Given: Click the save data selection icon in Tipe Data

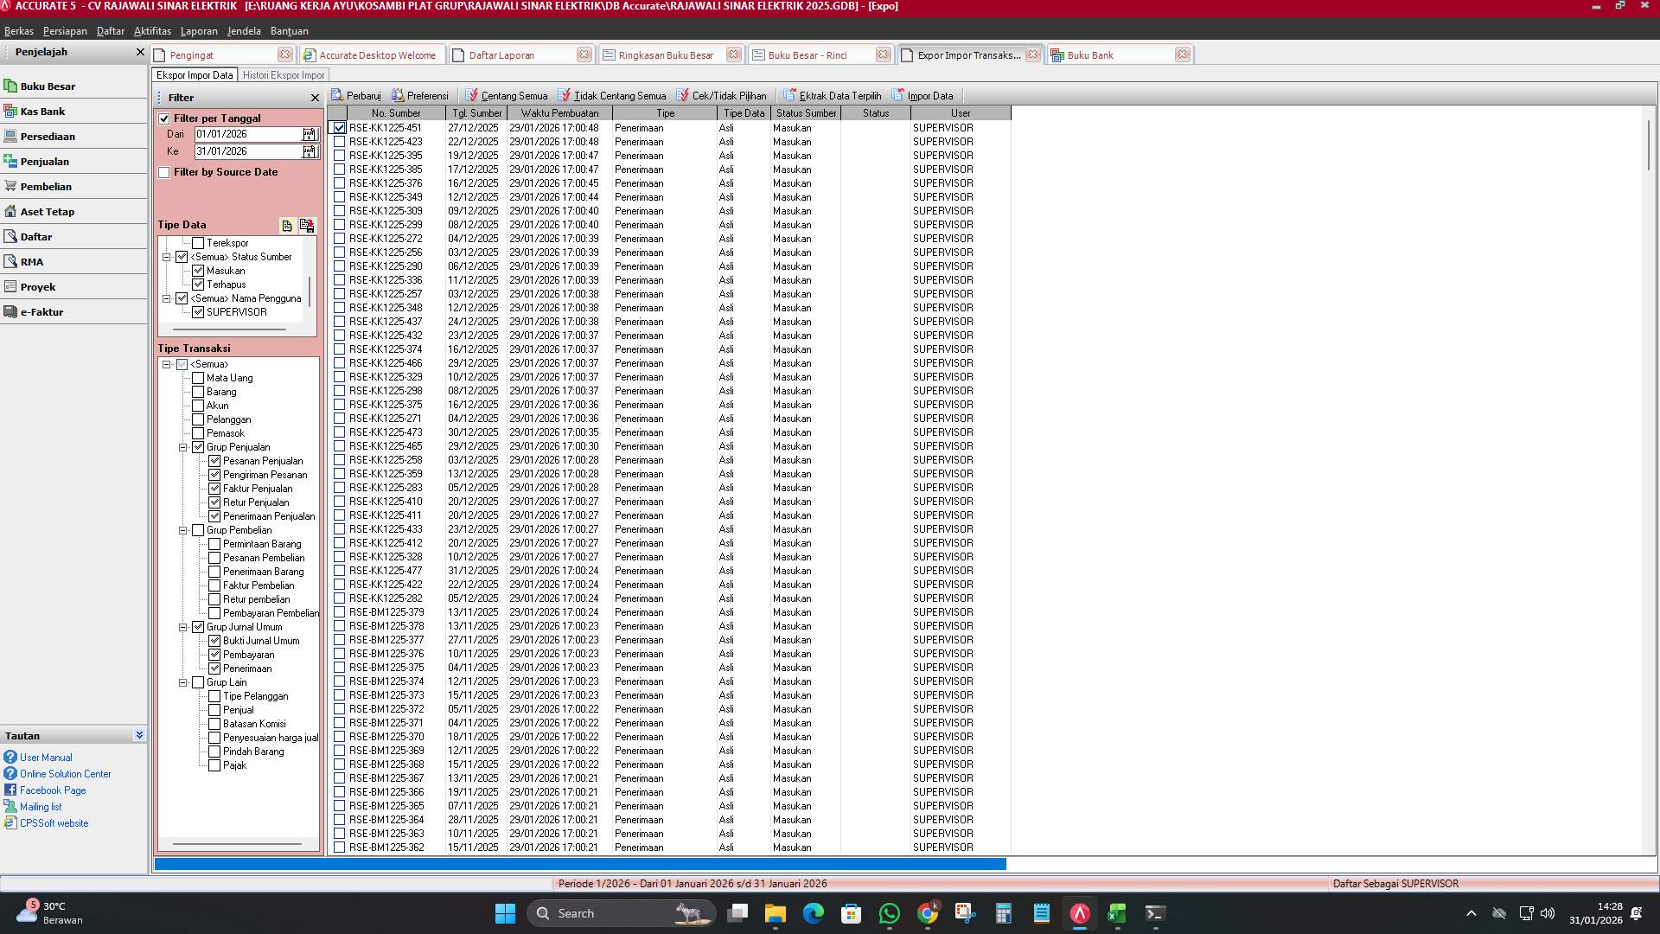Looking at the screenshot, I should pyautogui.click(x=307, y=225).
